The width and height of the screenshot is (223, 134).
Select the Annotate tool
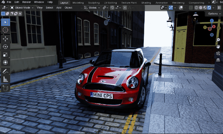pyautogui.click(x=6, y=71)
